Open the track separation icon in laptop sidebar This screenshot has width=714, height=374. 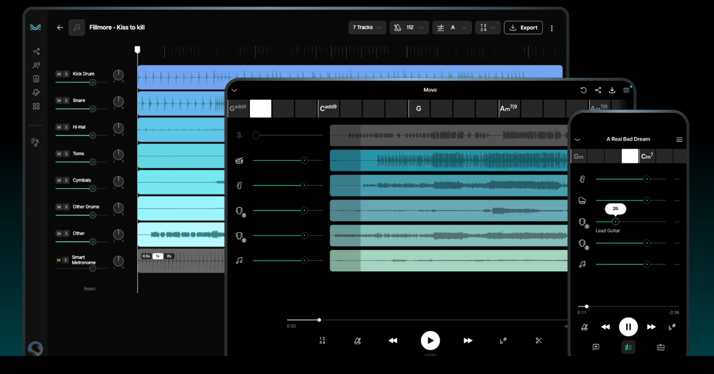click(x=36, y=52)
